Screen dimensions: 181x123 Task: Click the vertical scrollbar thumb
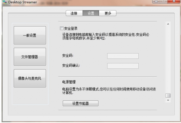pyautogui.click(x=168, y=95)
